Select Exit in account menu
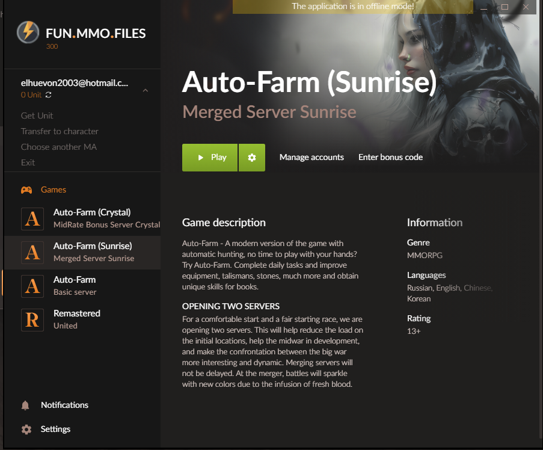This screenshot has height=450, width=543. (x=28, y=162)
